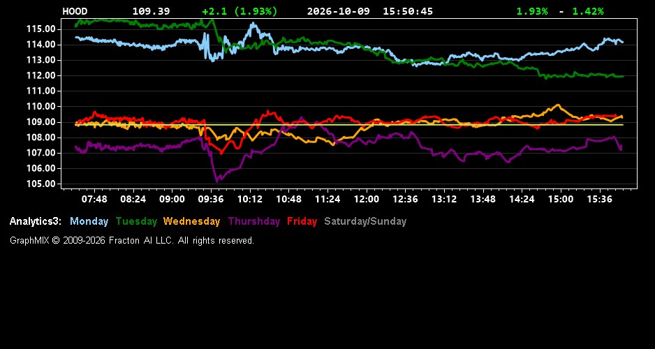Click the 106.00 y-axis label
The image size is (655, 349).
[41, 169]
